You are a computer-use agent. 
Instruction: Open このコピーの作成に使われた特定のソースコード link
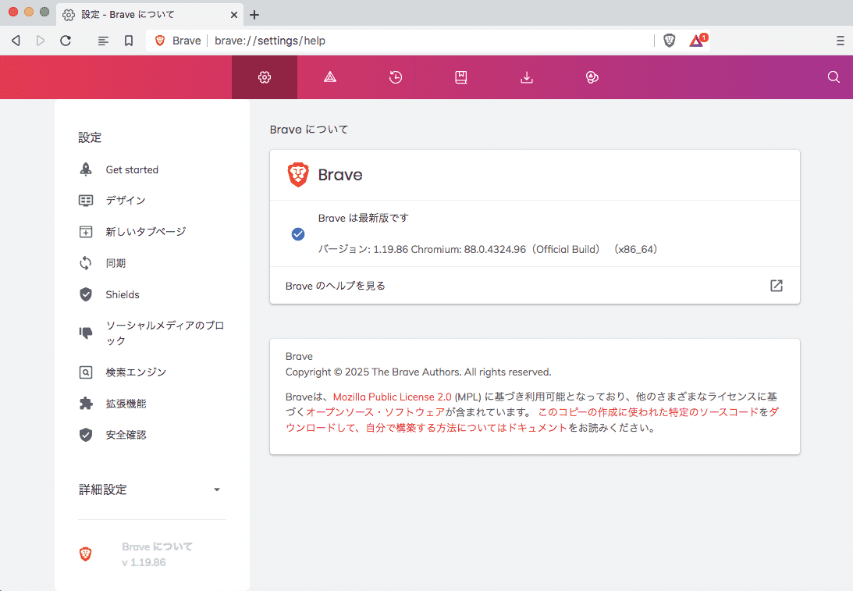coord(648,412)
